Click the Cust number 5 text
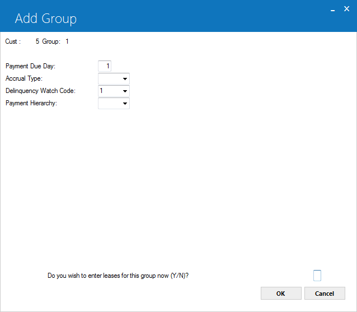Screen dimensions: 357x312 [x=37, y=41]
